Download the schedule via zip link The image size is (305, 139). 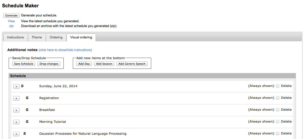(x=11, y=26)
